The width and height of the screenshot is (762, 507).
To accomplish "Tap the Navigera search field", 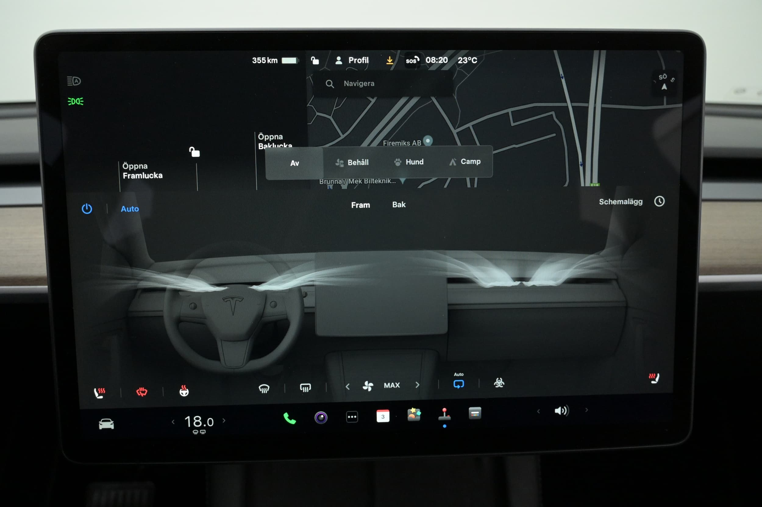I will (383, 84).
